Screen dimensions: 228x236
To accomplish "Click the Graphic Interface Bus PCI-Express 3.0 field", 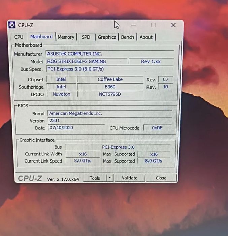I will pyautogui.click(x=118, y=147).
